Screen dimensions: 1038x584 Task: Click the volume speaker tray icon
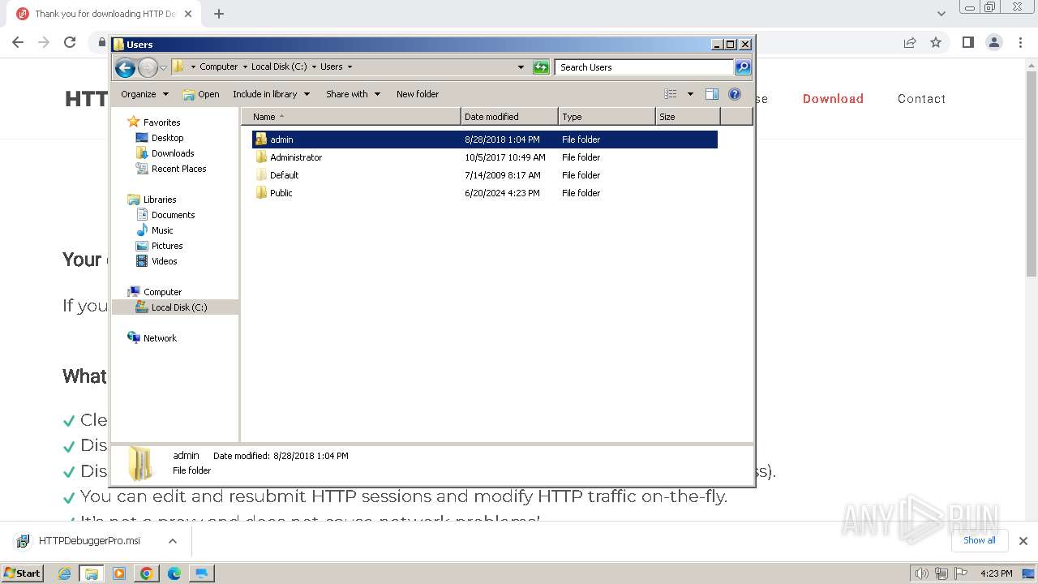point(921,573)
